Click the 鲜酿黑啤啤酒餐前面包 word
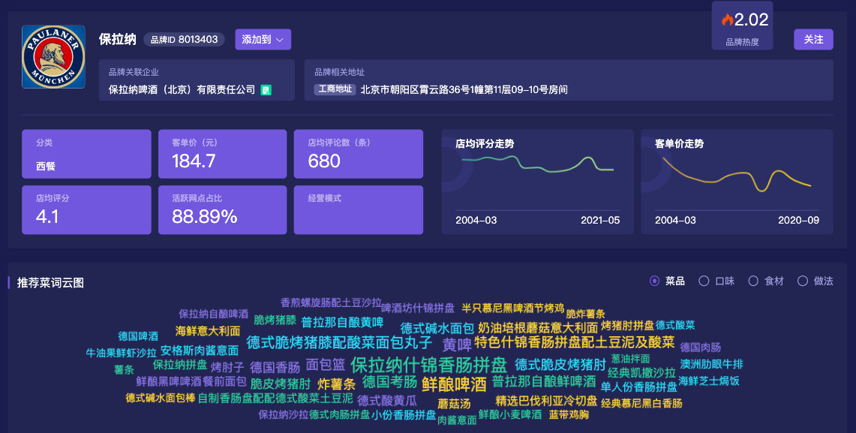Screen dimensions: 856x433 [x=191, y=381]
